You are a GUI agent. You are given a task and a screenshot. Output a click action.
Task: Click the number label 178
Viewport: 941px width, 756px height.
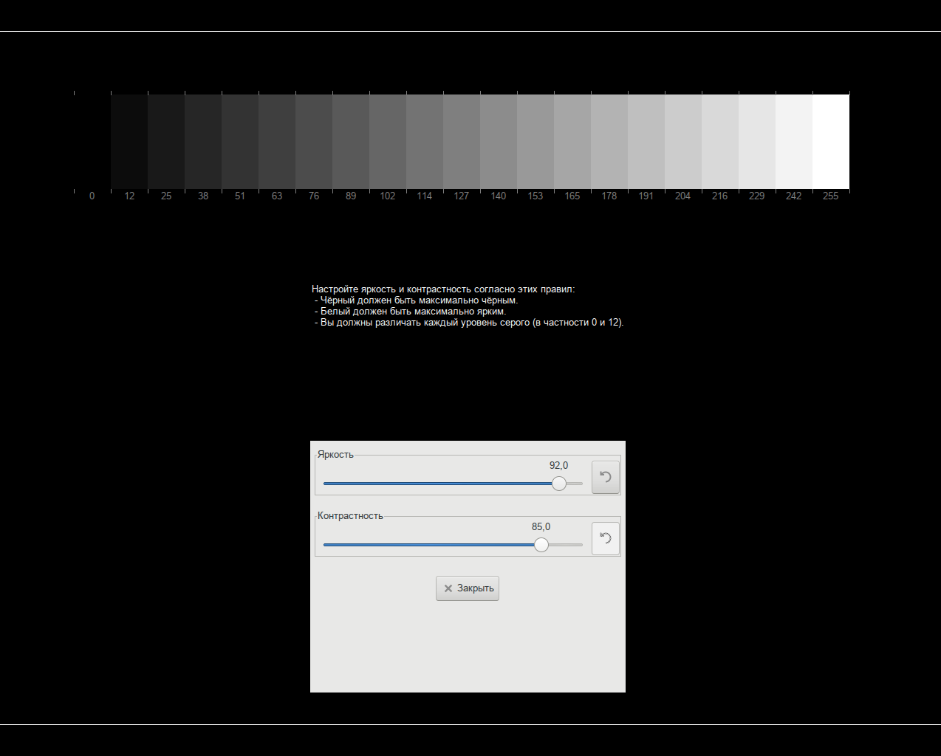click(609, 196)
